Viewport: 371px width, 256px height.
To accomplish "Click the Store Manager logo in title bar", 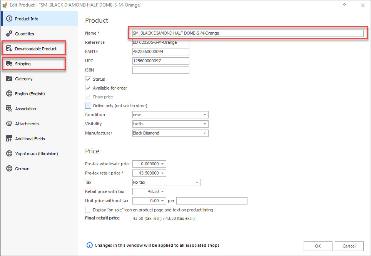I will point(5,5).
